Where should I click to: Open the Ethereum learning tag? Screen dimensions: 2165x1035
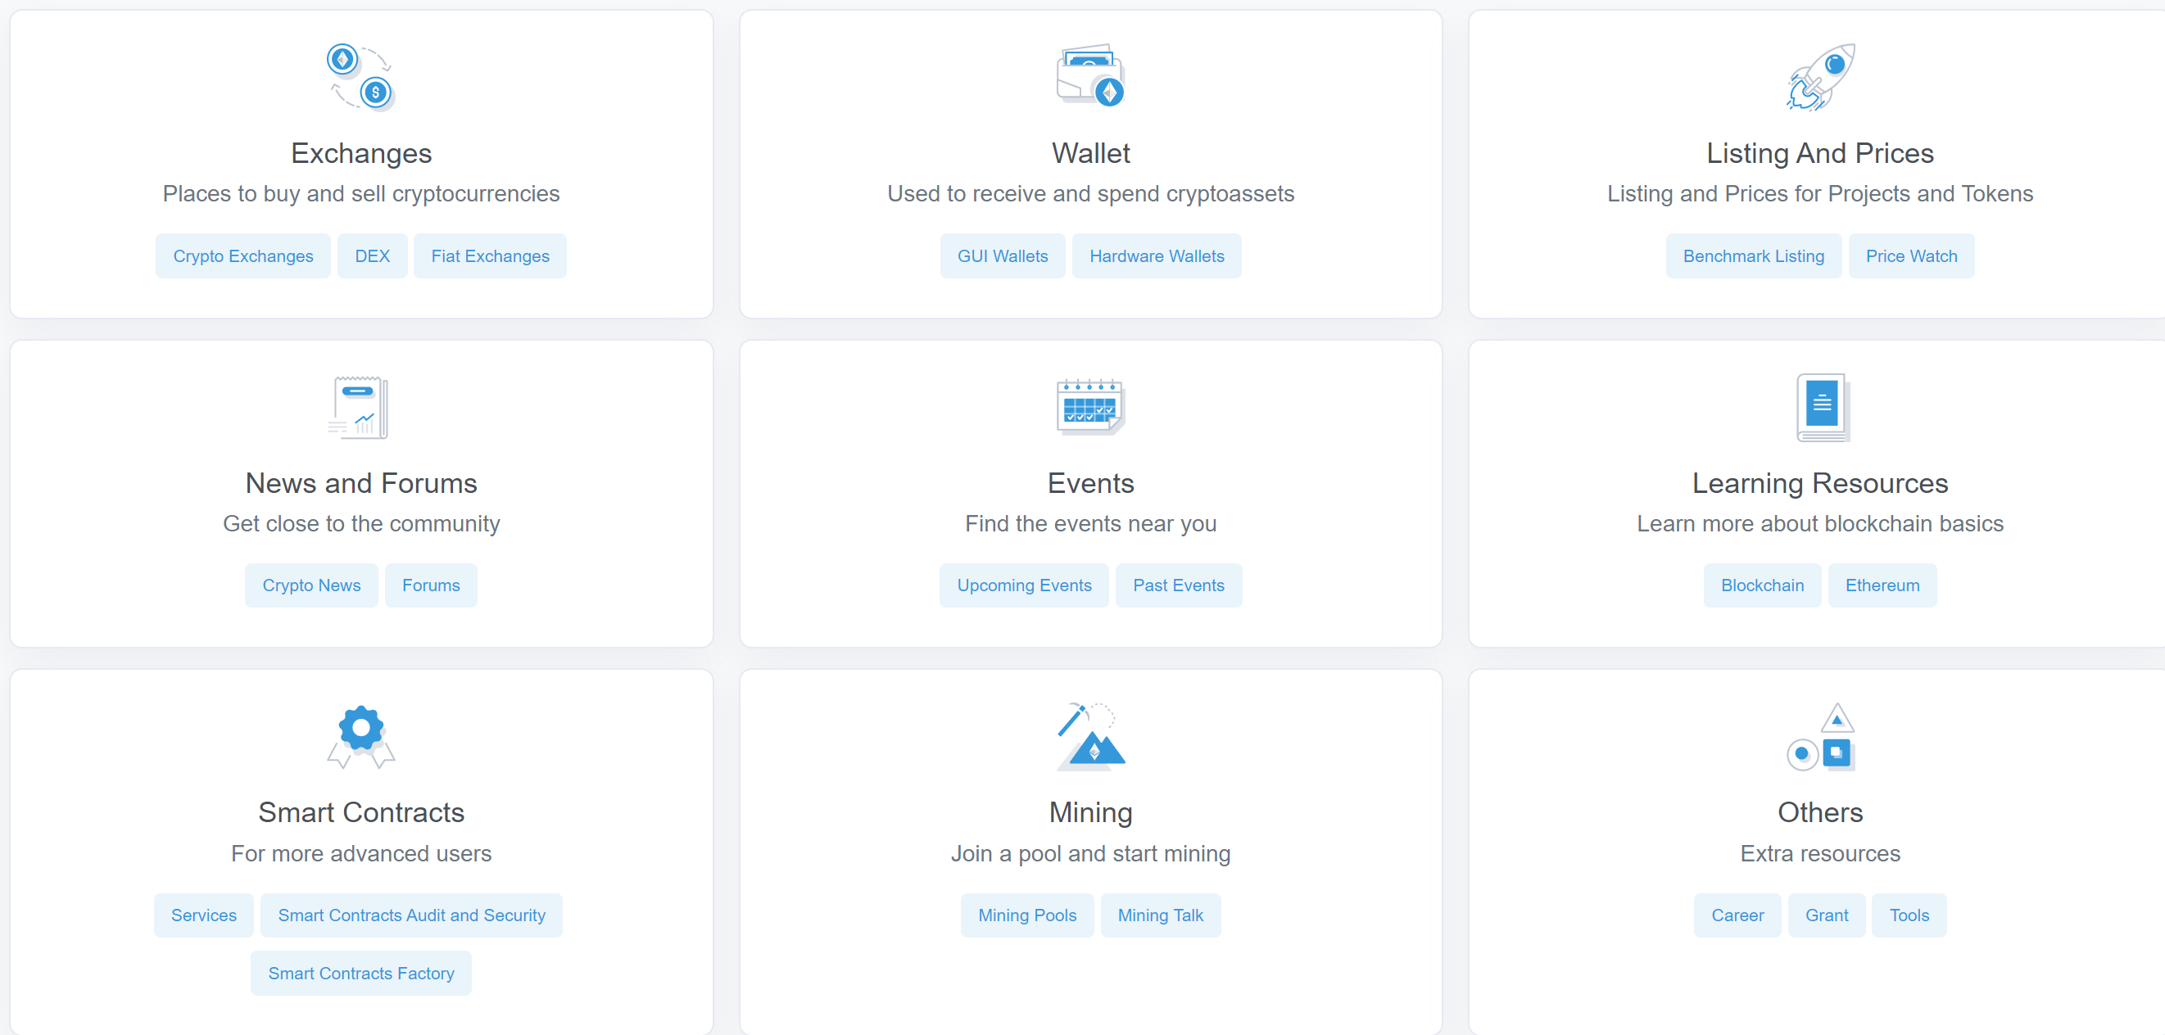1882,585
